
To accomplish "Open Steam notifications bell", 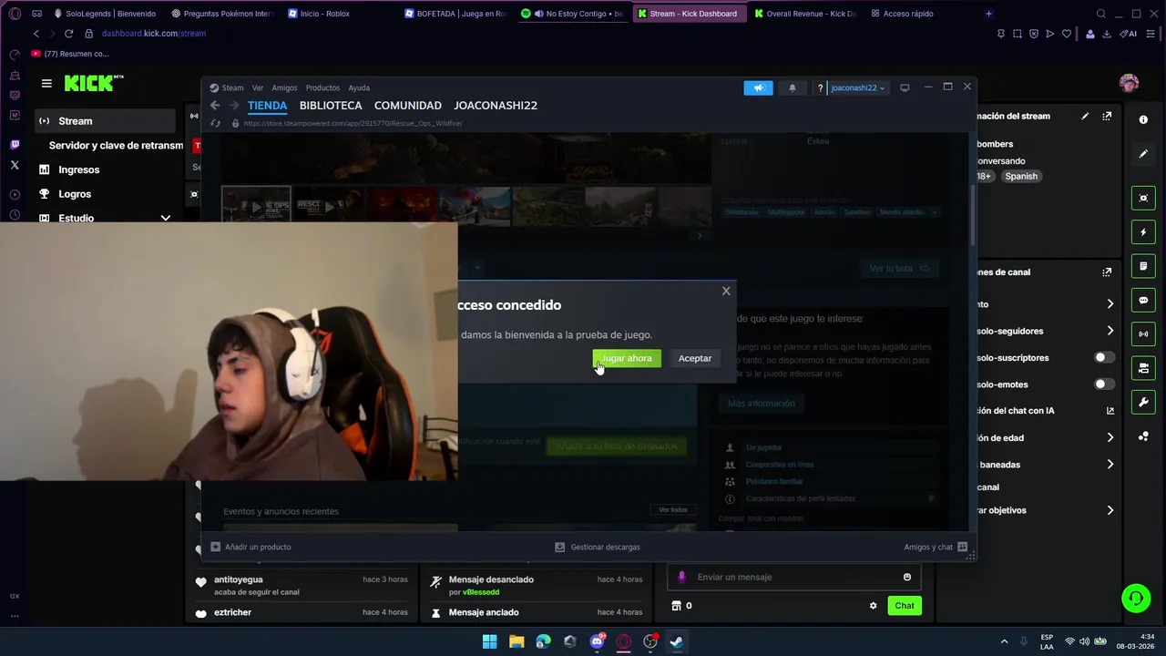I will point(792,87).
